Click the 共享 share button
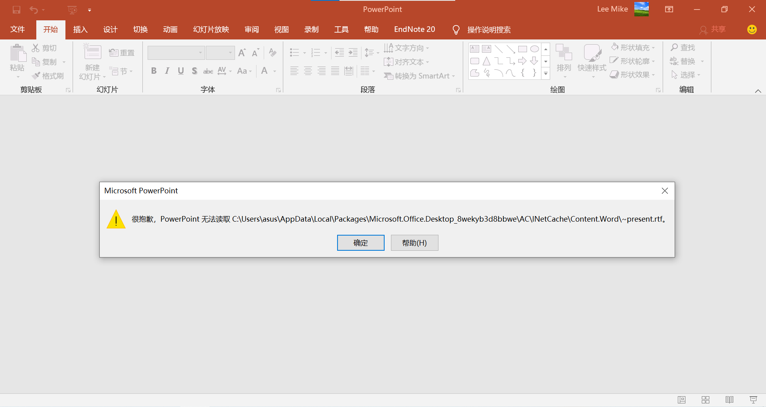Image resolution: width=766 pixels, height=407 pixels. [x=713, y=29]
